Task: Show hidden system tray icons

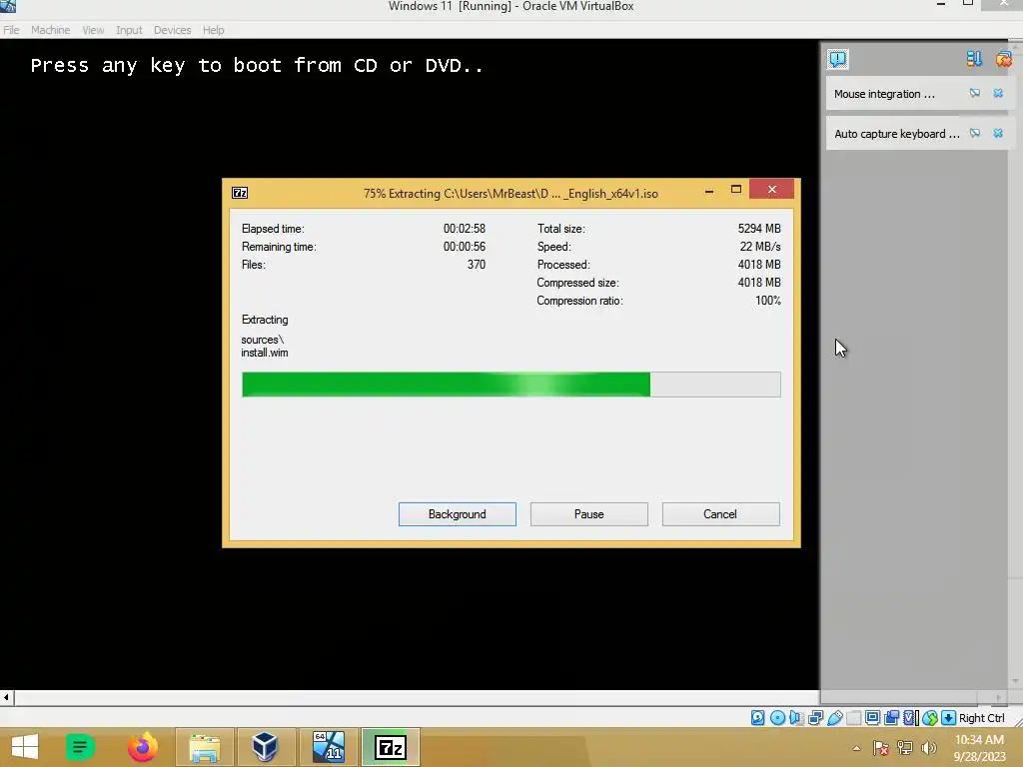Action: 856,748
